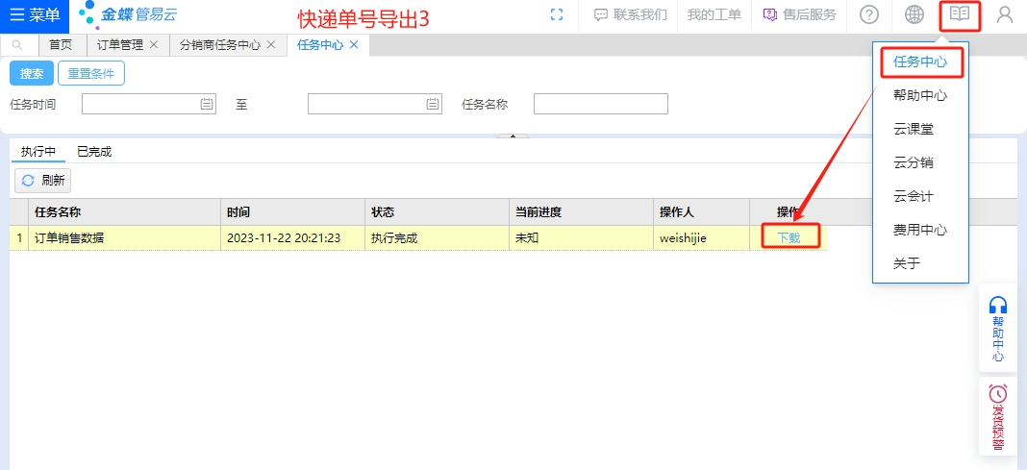
Task: Click the 搜索 button
Action: 32,74
